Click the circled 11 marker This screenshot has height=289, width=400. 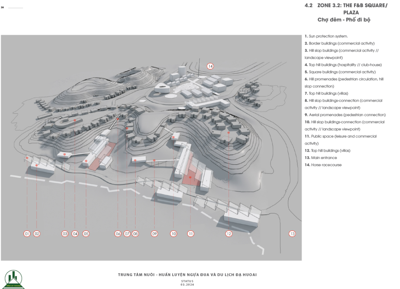pos(191,234)
